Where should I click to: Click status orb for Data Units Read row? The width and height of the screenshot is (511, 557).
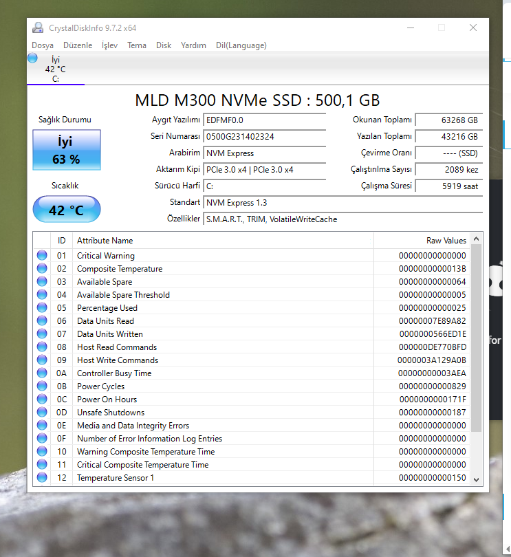click(42, 320)
